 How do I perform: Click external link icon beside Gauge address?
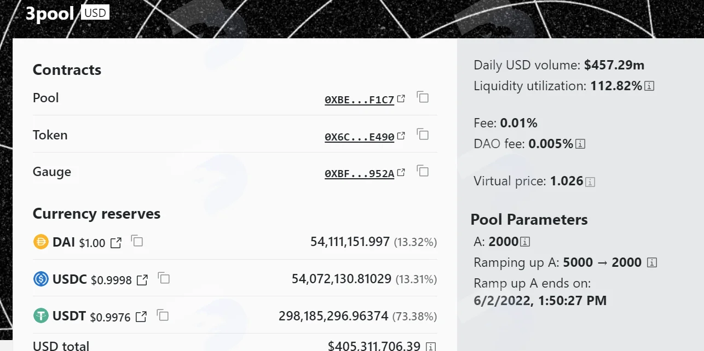coord(401,172)
